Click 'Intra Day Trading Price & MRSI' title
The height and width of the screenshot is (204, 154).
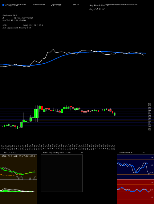[63, 153]
